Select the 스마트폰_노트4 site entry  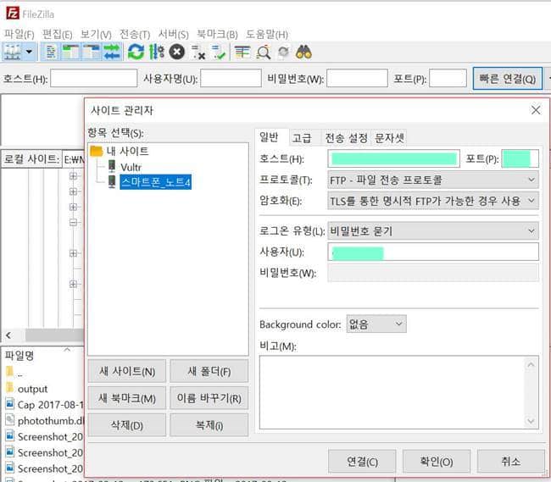[x=156, y=182]
